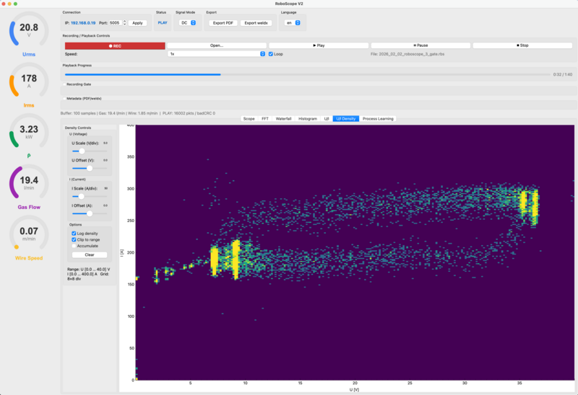Switch to the Waterfall tab
This screenshot has width=578, height=395.
(283, 118)
